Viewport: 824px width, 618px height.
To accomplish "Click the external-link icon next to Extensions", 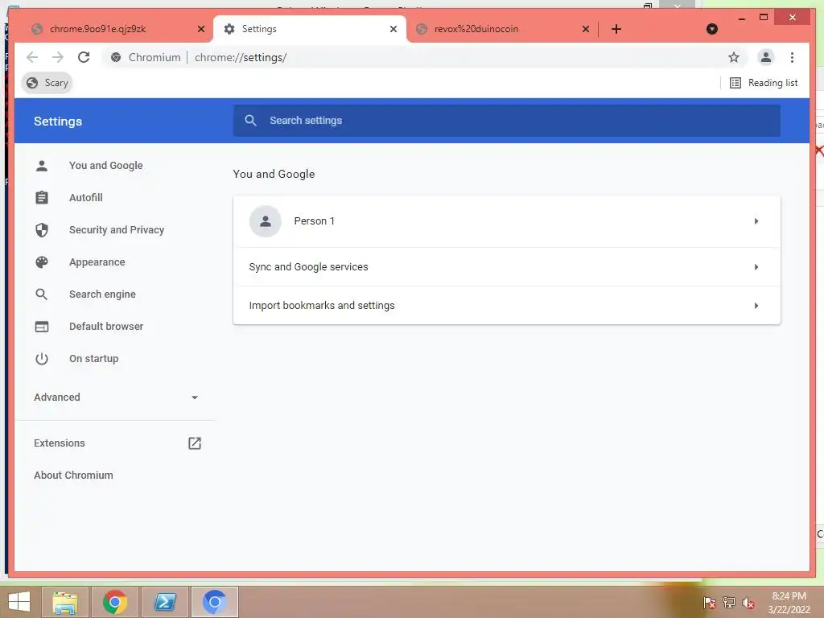I will (x=195, y=443).
